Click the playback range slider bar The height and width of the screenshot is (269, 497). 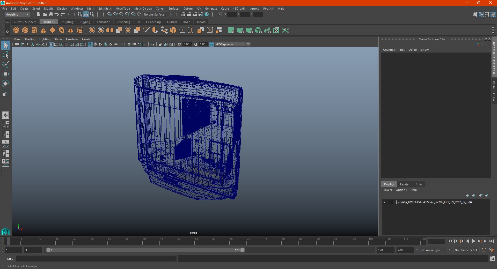145,250
